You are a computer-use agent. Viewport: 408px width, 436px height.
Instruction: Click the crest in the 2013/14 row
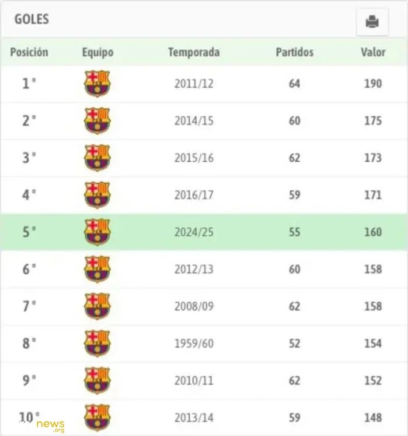[97, 417]
